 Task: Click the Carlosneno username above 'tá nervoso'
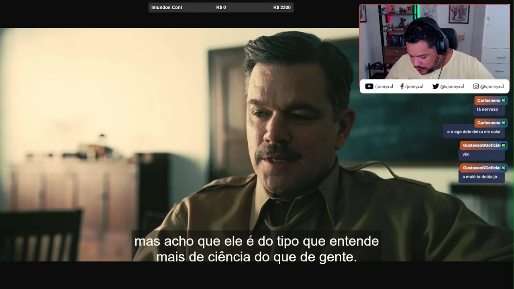pyautogui.click(x=489, y=100)
